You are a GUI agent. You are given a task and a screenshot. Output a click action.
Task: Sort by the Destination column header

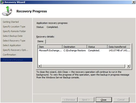click(x=75, y=47)
